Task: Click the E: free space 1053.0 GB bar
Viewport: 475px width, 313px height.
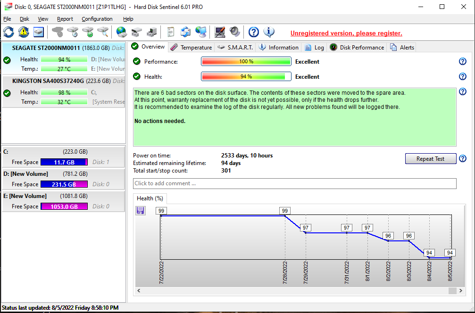Action: (64, 206)
